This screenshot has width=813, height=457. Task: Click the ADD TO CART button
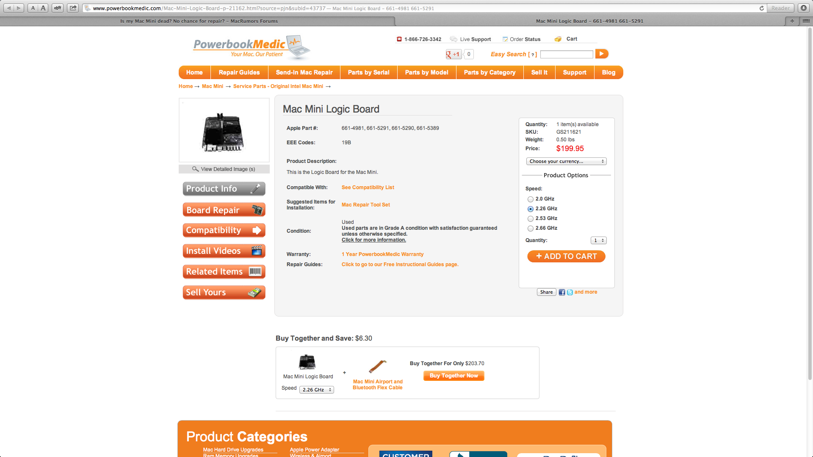tap(566, 256)
